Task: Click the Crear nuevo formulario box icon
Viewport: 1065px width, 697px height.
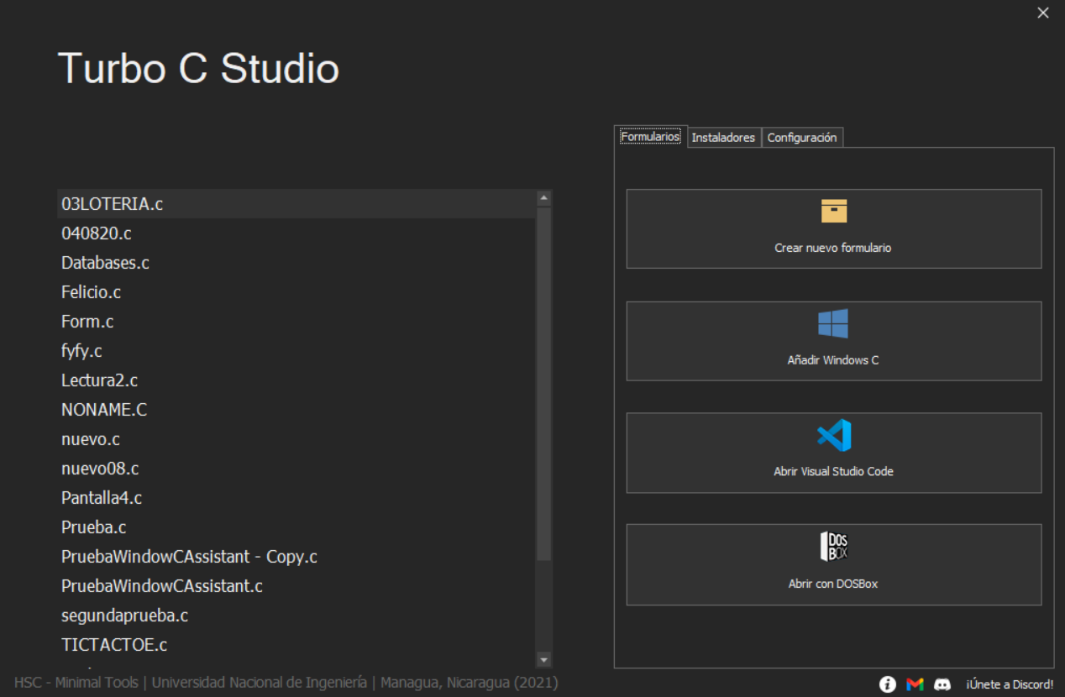Action: 833,210
